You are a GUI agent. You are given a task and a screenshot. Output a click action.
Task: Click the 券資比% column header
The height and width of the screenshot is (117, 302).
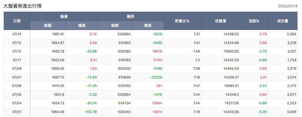click(x=182, y=21)
